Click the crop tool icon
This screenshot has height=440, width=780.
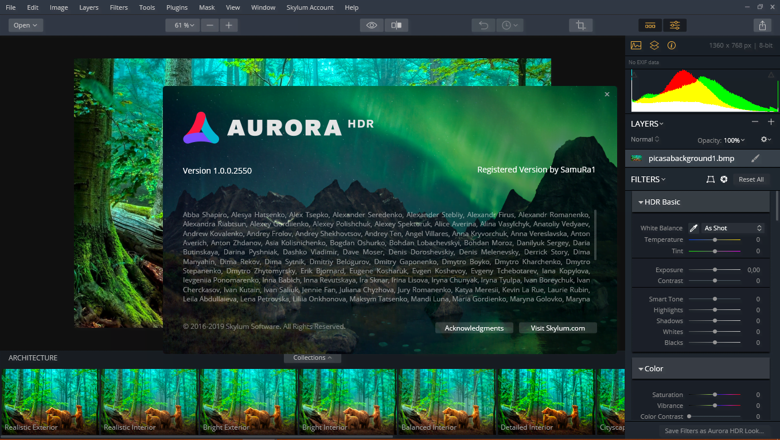click(x=581, y=25)
